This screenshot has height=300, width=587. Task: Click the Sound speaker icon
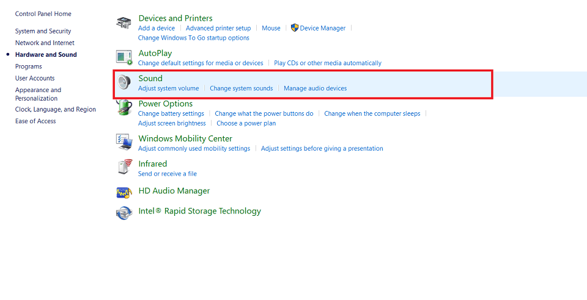[124, 82]
